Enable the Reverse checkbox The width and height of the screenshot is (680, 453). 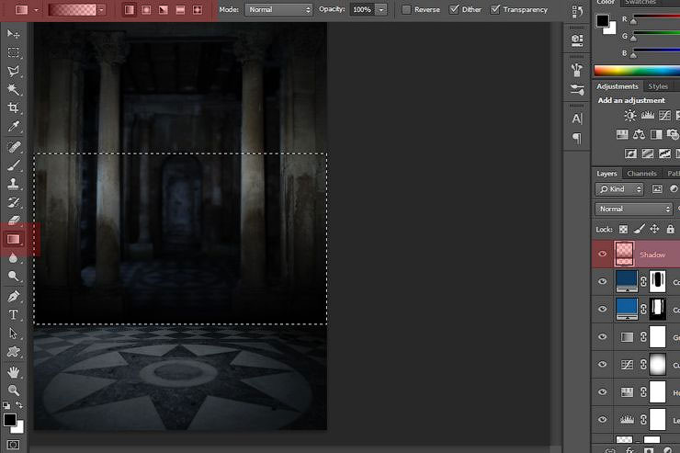[x=407, y=9]
